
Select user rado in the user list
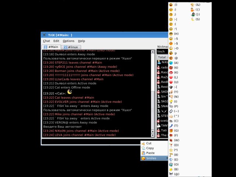pyautogui.click(x=162, y=67)
